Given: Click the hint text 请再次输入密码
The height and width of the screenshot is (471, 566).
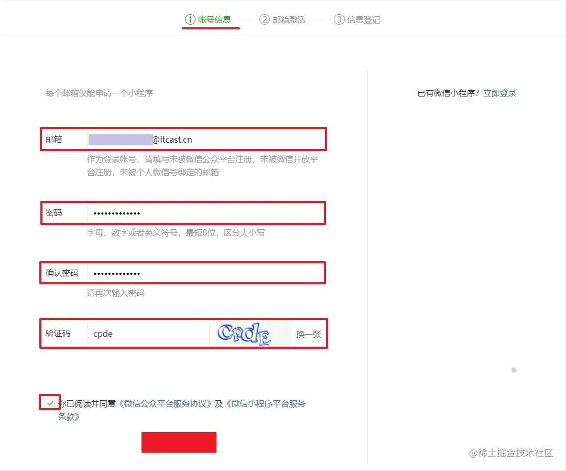Looking at the screenshot, I should (x=115, y=293).
